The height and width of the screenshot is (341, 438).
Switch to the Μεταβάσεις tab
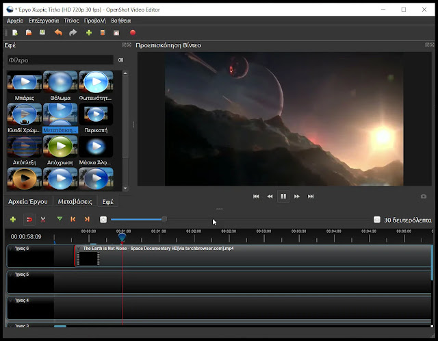click(x=75, y=201)
